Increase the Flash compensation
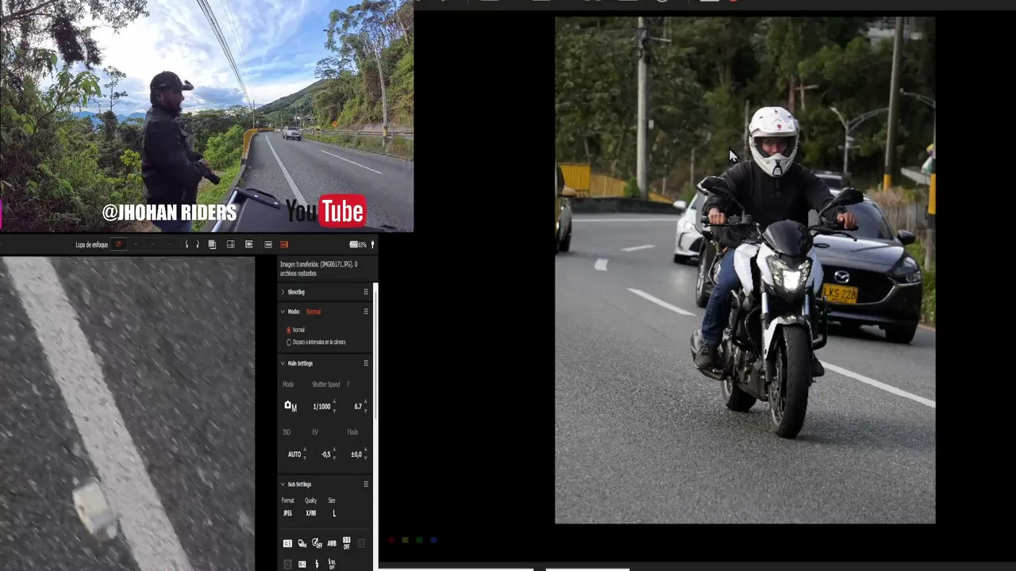Viewport: 1016px width, 571px height. tap(366, 450)
